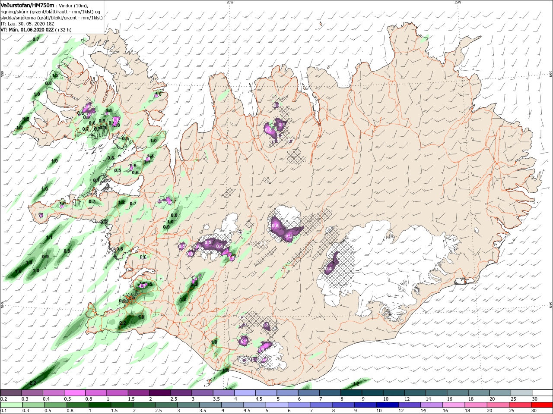Click the upper legend swatch starting at 0.4

tap(54, 393)
